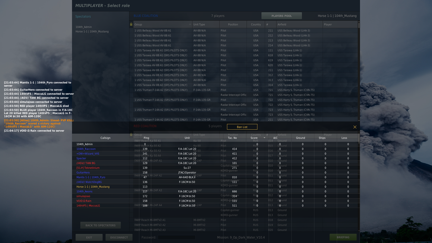Sort players by Unit column
Image resolution: width=432 pixels, height=243 pixels.
[187, 138]
